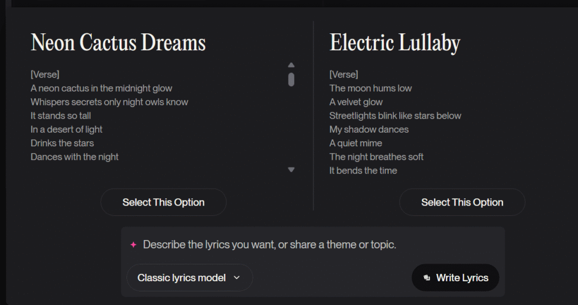Click the line 'A neon cactus in the midnight glow'

tap(102, 88)
